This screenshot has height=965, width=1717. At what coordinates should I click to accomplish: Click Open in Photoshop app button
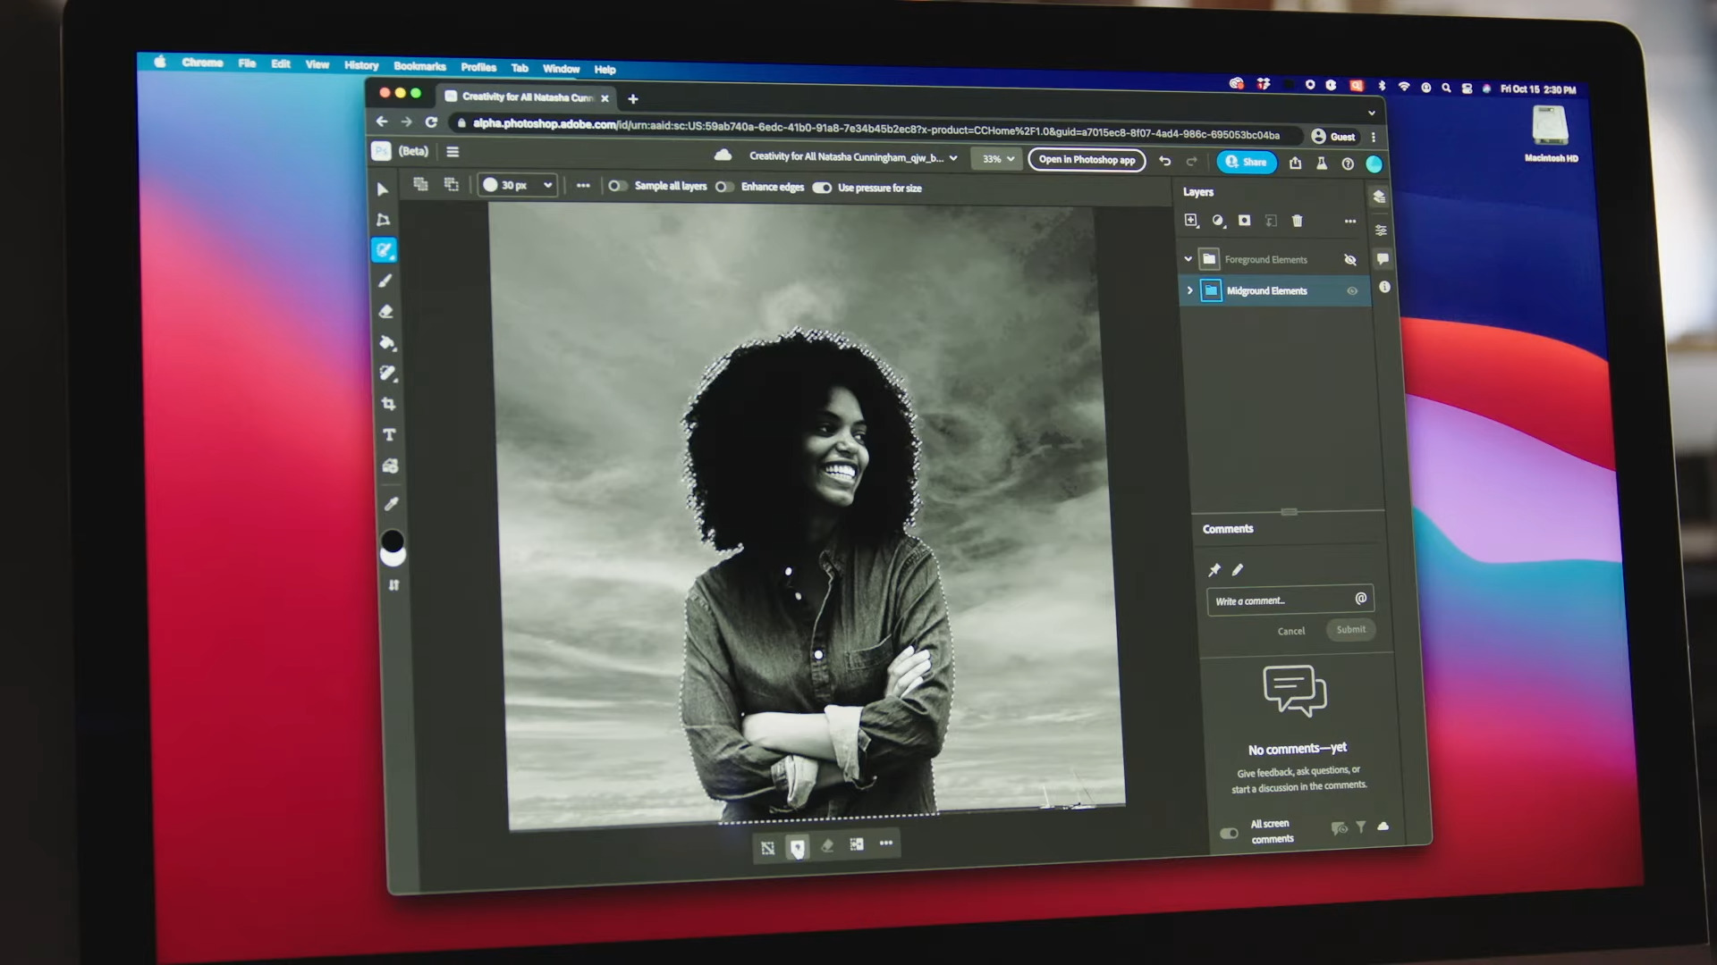[x=1087, y=160]
